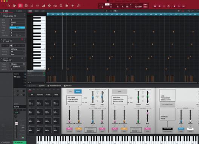Select the pencil draw tool above grid
199x144 pixels.
106,11
